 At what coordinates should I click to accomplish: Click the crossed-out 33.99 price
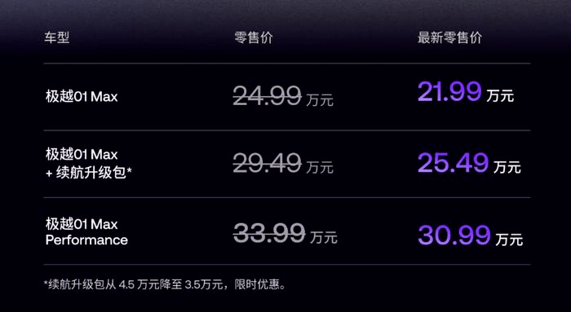(269, 233)
